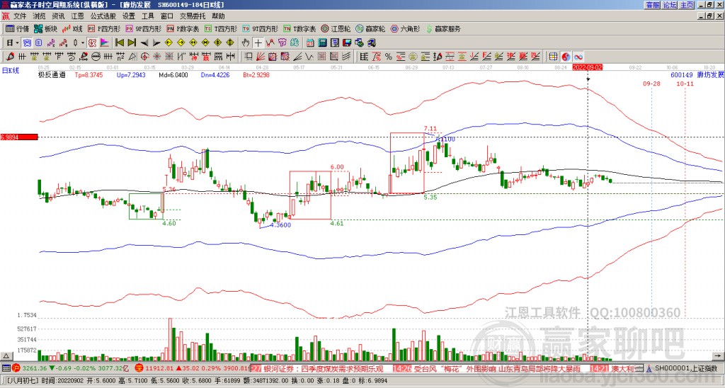Select the zigzag wave line tool
The width and height of the screenshot is (725, 388).
pos(309,57)
